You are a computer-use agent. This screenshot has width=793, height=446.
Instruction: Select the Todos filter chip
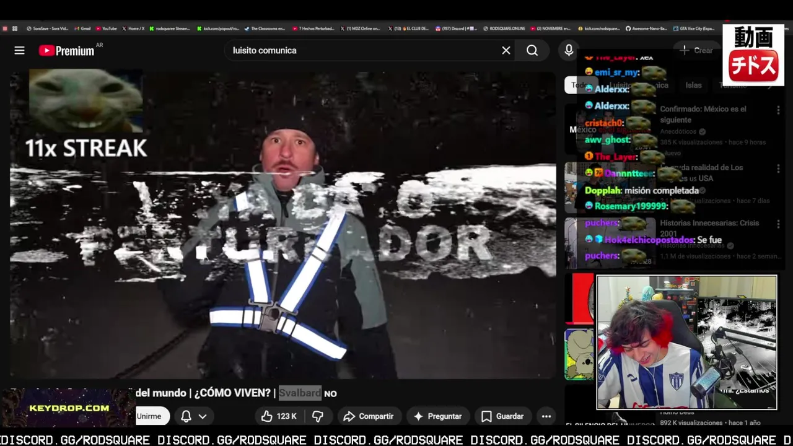581,85
